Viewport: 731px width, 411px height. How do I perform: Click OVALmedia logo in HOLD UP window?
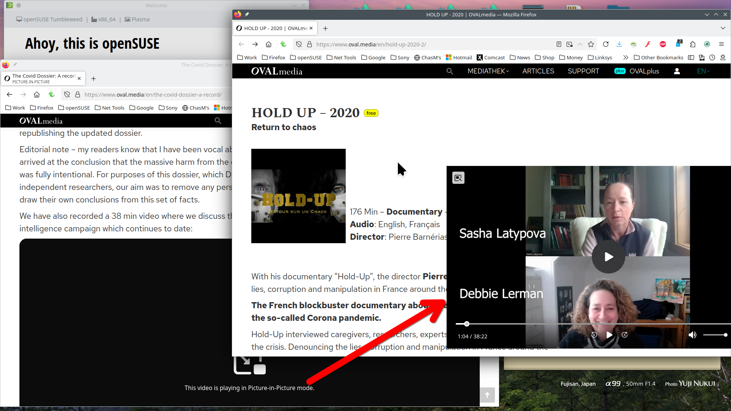coord(277,71)
